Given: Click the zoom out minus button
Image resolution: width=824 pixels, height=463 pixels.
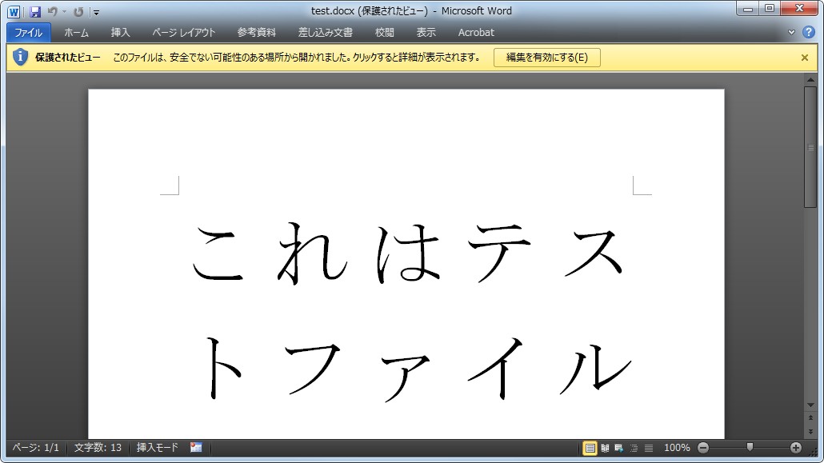Looking at the screenshot, I should pyautogui.click(x=703, y=448).
